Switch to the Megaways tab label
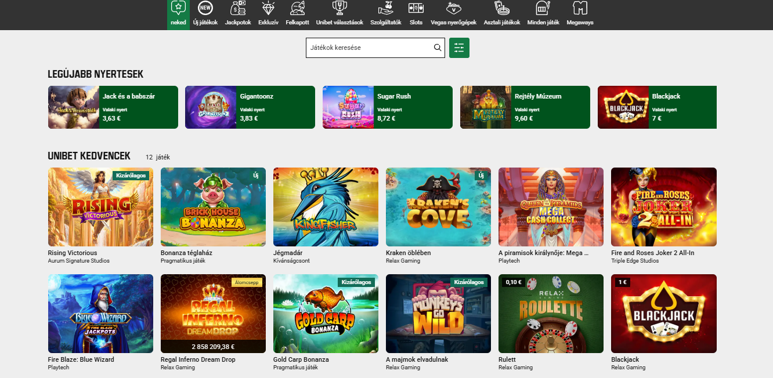Image resolution: width=773 pixels, height=378 pixels. 580,23
